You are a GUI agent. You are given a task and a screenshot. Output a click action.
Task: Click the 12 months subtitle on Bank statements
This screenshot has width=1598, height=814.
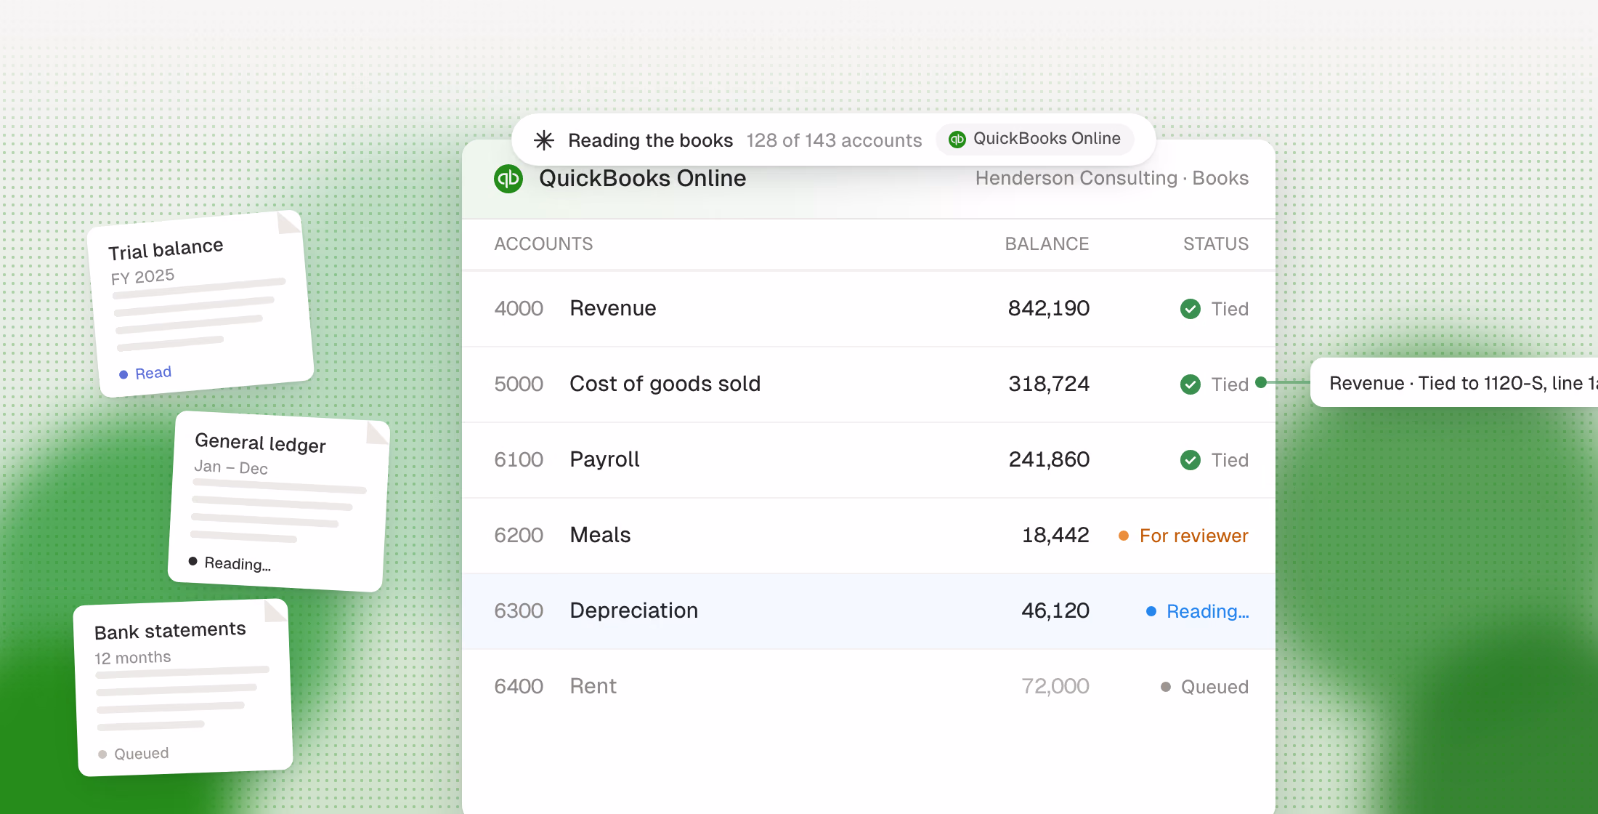click(x=133, y=658)
